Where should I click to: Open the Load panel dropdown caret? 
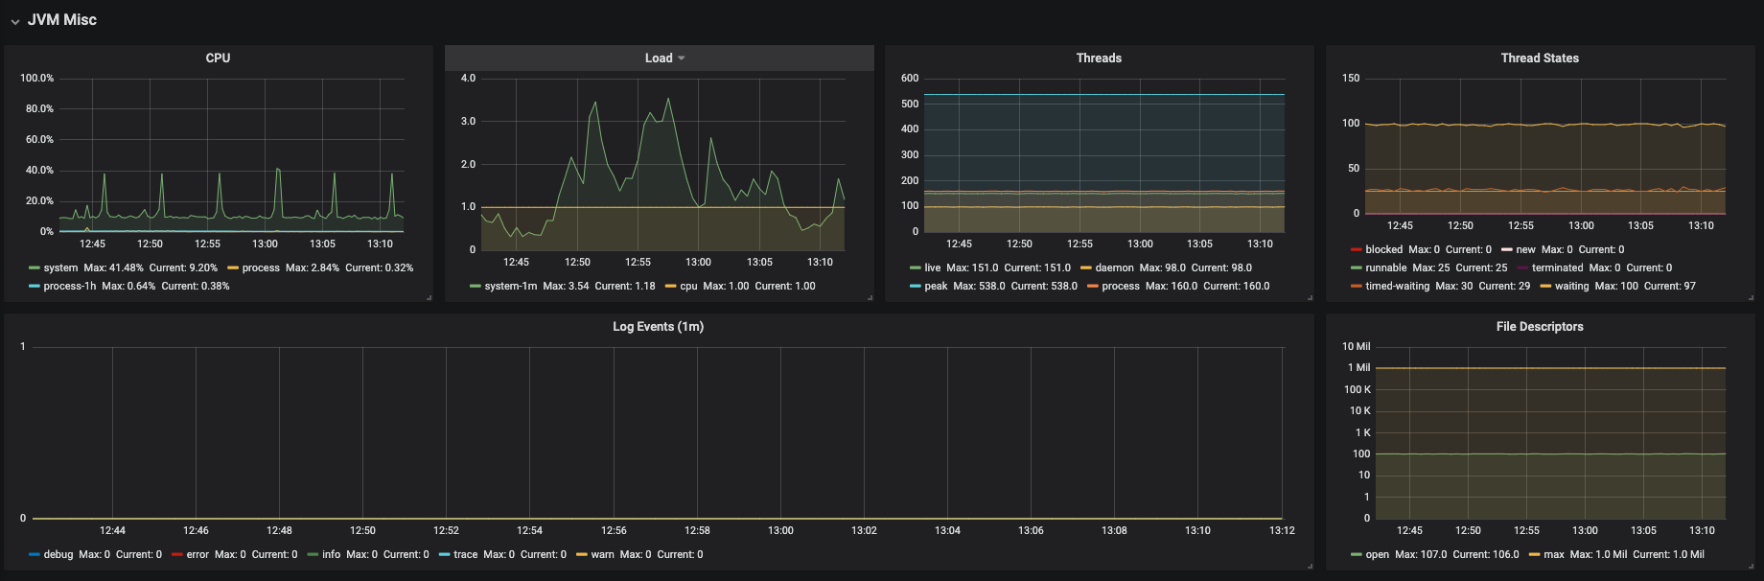click(x=682, y=58)
